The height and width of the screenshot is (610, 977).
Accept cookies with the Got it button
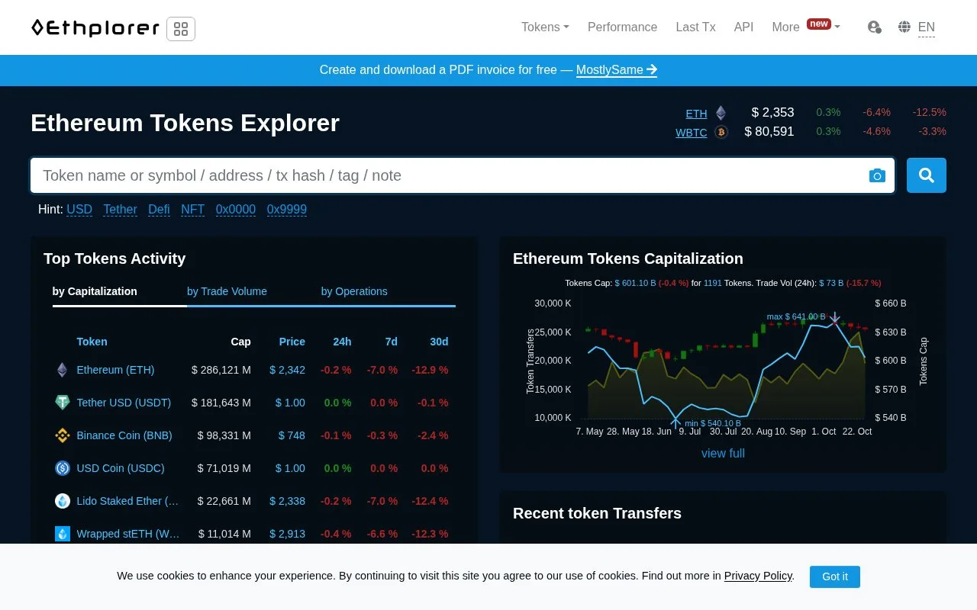coord(835,576)
